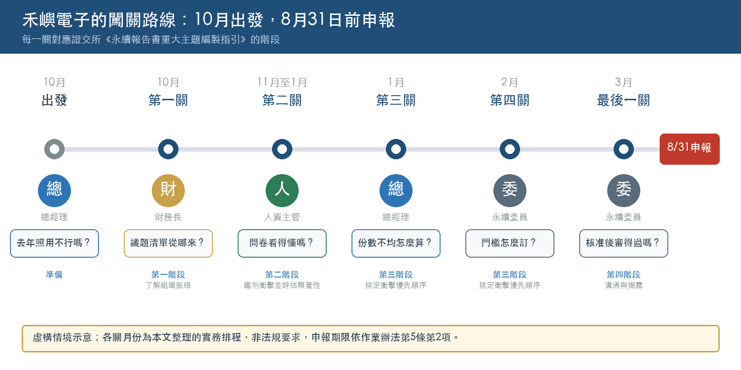
Task: Click the 最後一關 heading
Action: [x=624, y=100]
